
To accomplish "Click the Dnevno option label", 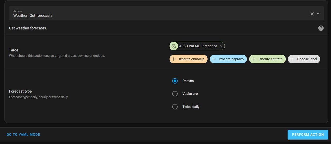I will pos(188,81).
